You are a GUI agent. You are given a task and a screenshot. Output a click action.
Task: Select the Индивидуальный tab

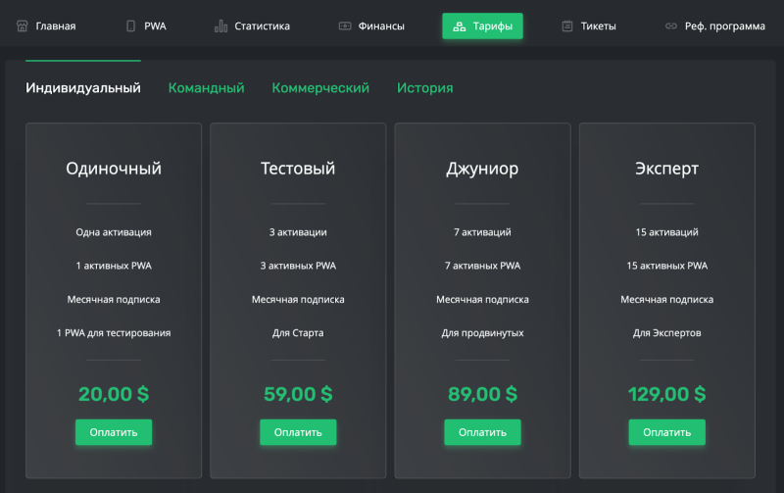tap(83, 88)
